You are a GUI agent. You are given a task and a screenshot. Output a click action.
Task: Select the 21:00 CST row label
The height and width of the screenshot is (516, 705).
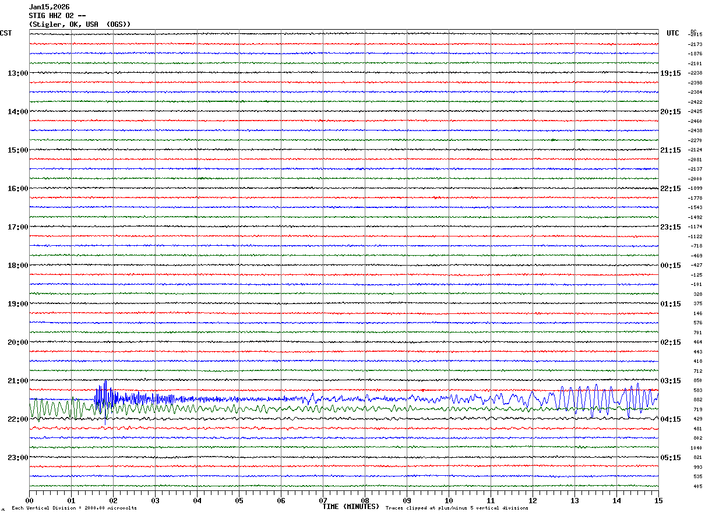17,381
